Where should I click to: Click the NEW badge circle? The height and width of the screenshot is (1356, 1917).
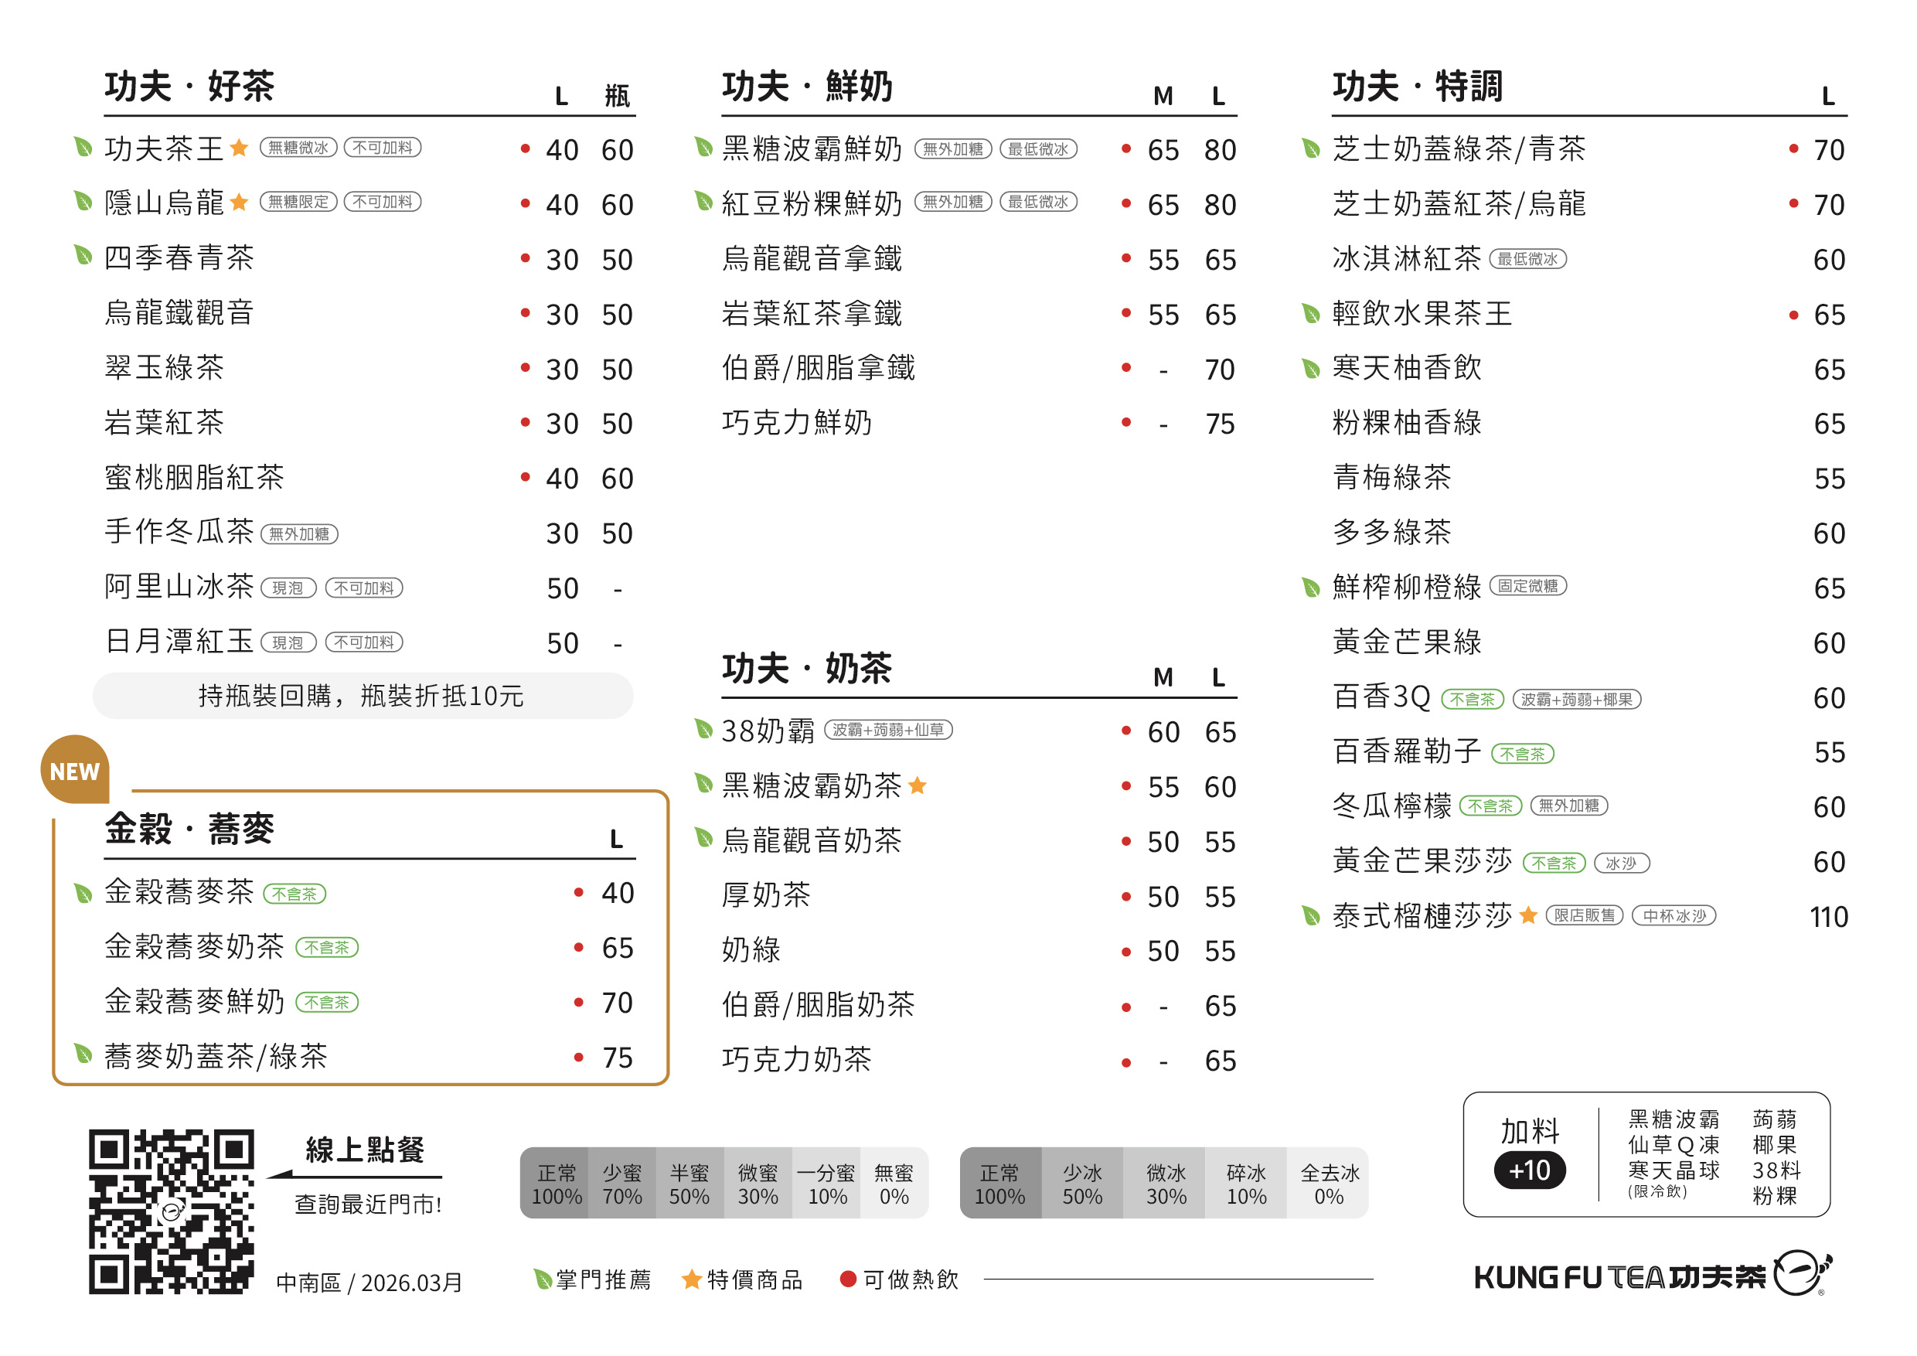click(x=75, y=770)
